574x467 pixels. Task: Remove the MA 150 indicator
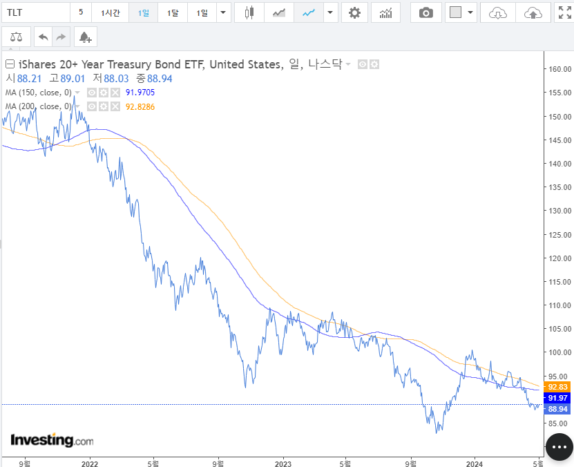coord(115,93)
